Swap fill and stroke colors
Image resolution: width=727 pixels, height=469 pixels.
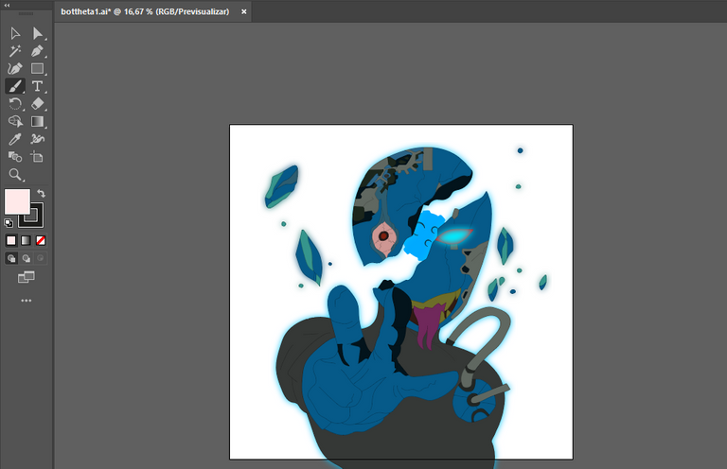point(42,193)
